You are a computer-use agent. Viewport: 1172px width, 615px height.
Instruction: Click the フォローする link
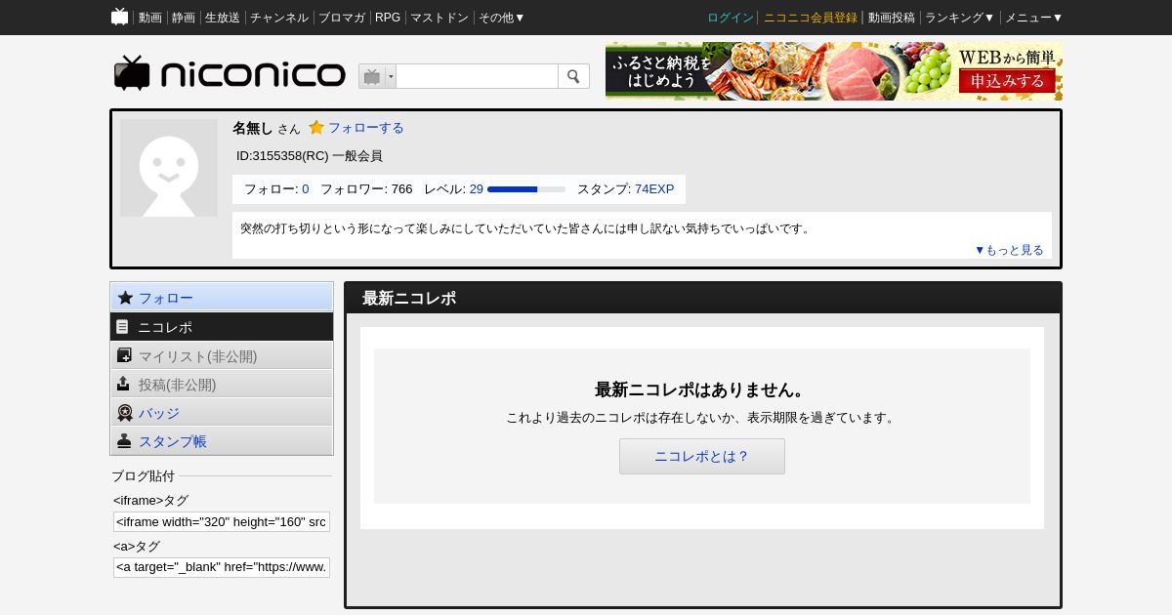[366, 128]
